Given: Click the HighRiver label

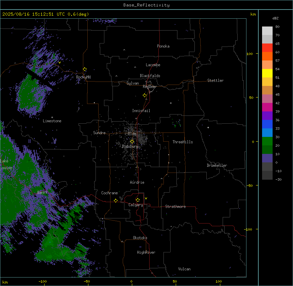Looking at the screenshot, I should pyautogui.click(x=146, y=252).
